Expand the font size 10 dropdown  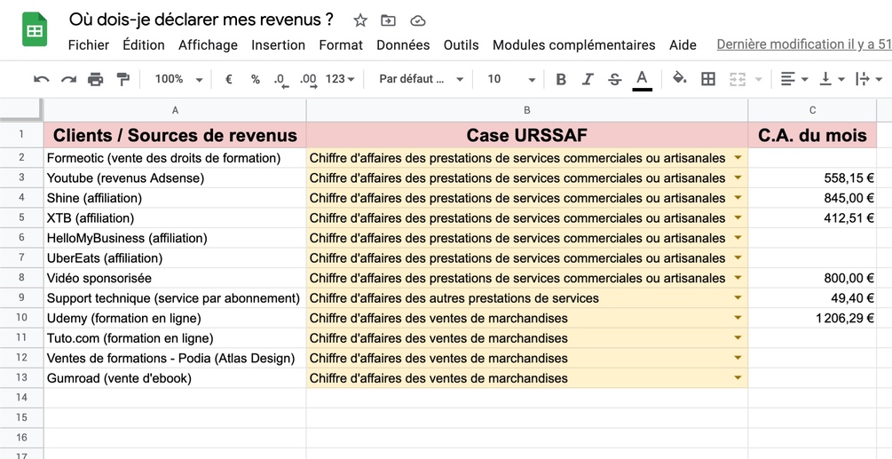pyautogui.click(x=511, y=79)
